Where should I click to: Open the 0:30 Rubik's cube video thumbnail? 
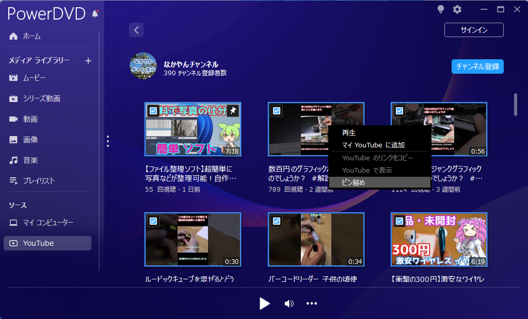193,239
